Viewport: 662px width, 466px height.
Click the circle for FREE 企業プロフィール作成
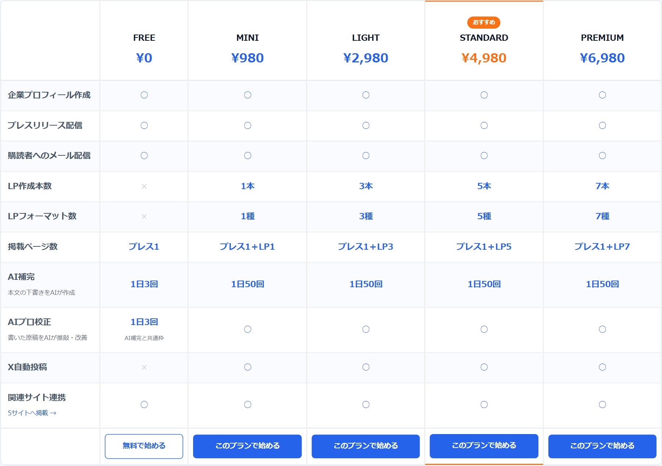pos(144,95)
